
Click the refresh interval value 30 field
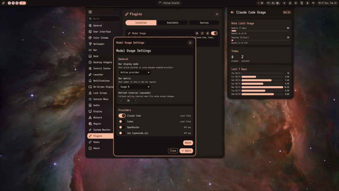click(128, 101)
